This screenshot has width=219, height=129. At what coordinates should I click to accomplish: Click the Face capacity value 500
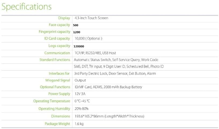tap(76, 25)
